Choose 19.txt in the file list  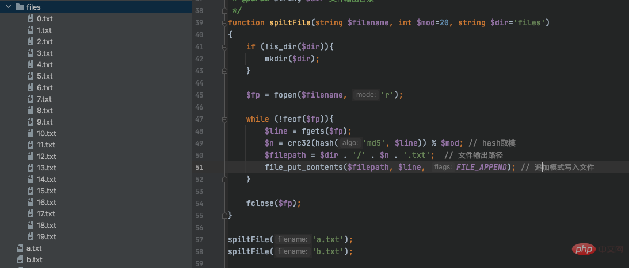[x=47, y=236]
